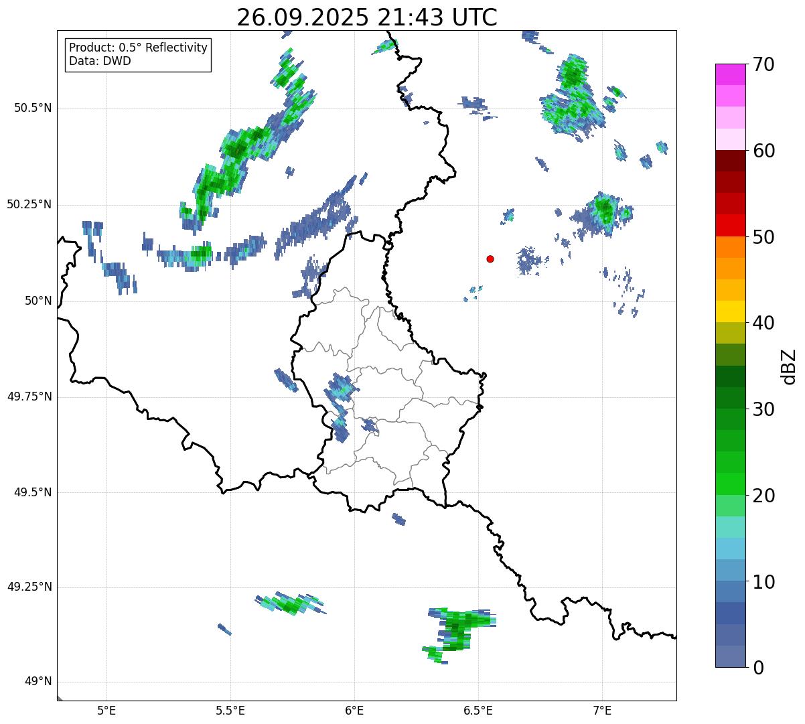Click the colorbar 30 tick label

point(763,409)
